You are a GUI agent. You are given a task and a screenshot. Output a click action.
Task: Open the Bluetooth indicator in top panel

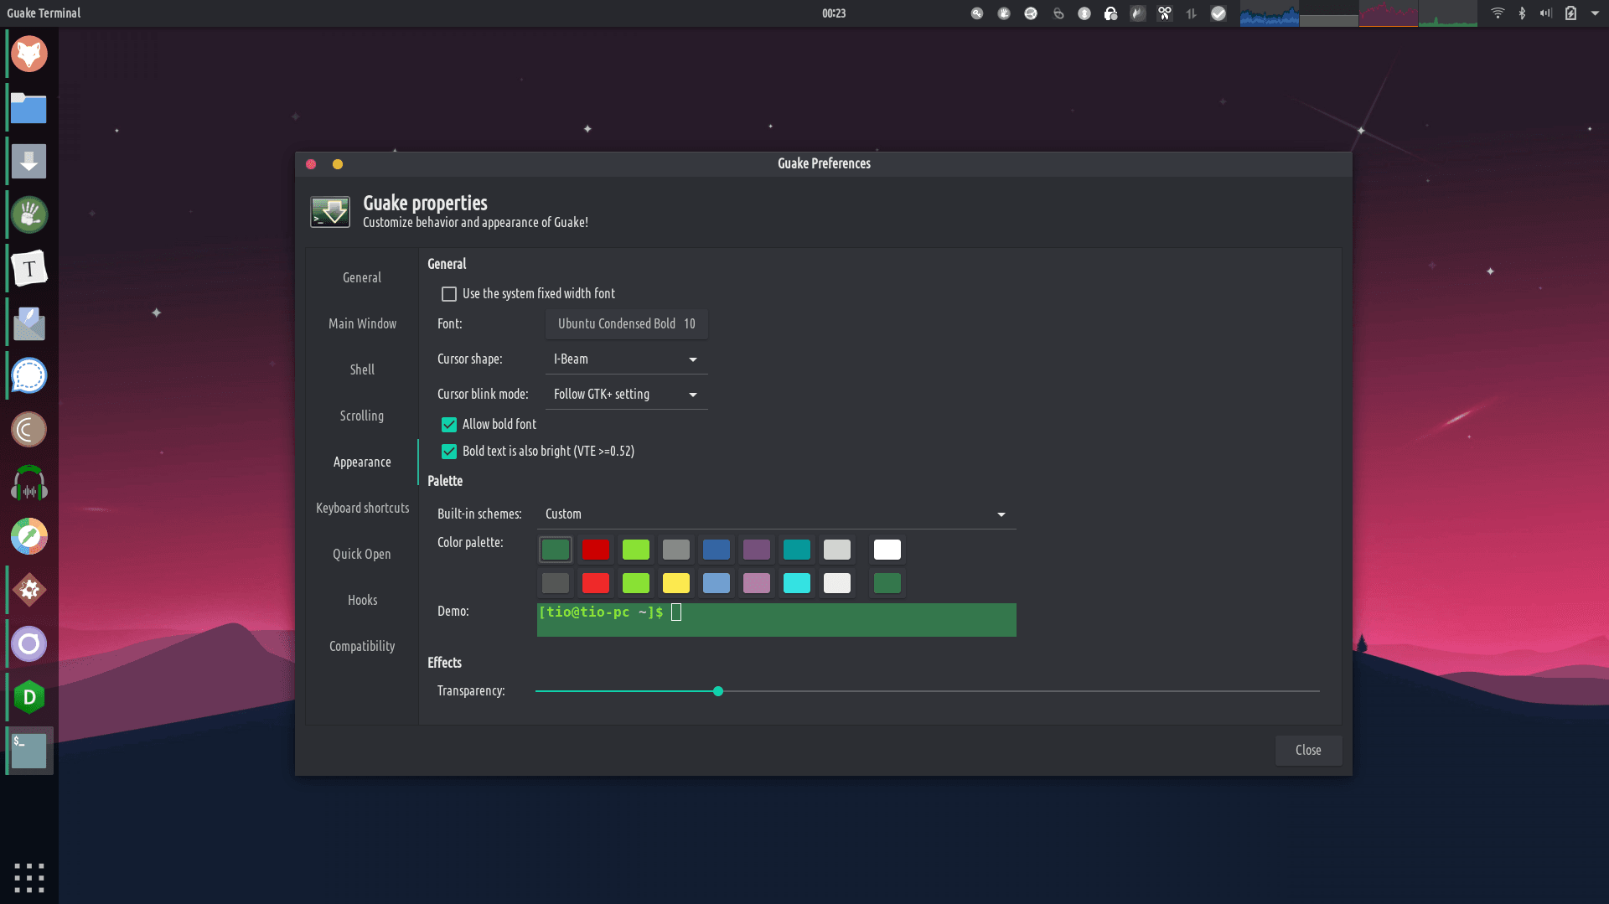(1522, 13)
